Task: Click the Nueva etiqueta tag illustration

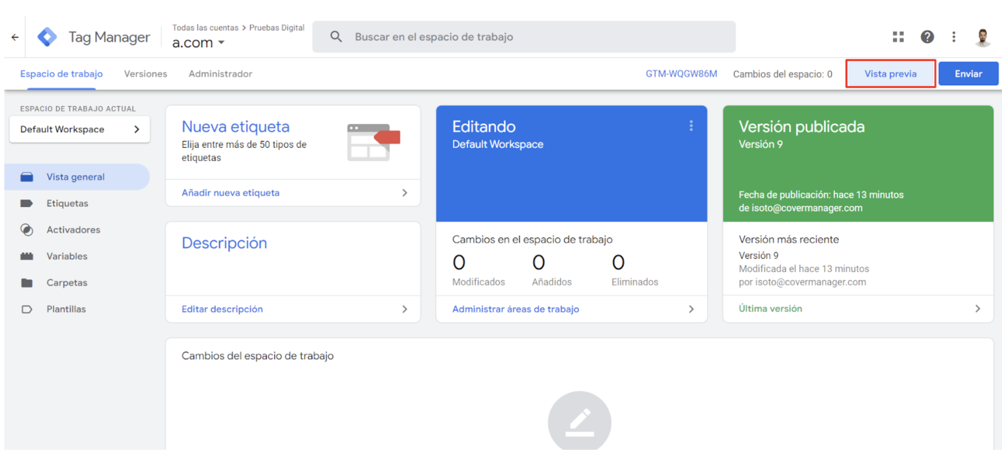Action: tap(373, 142)
